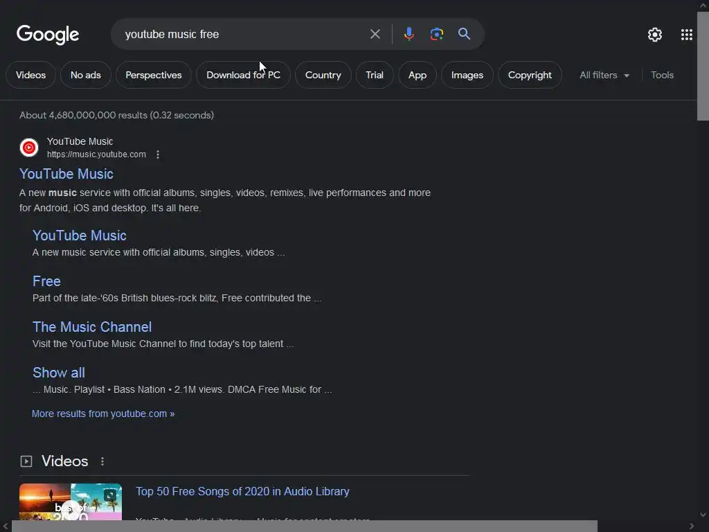Click the horizontal scrollbar left arrow

[x=5, y=526]
